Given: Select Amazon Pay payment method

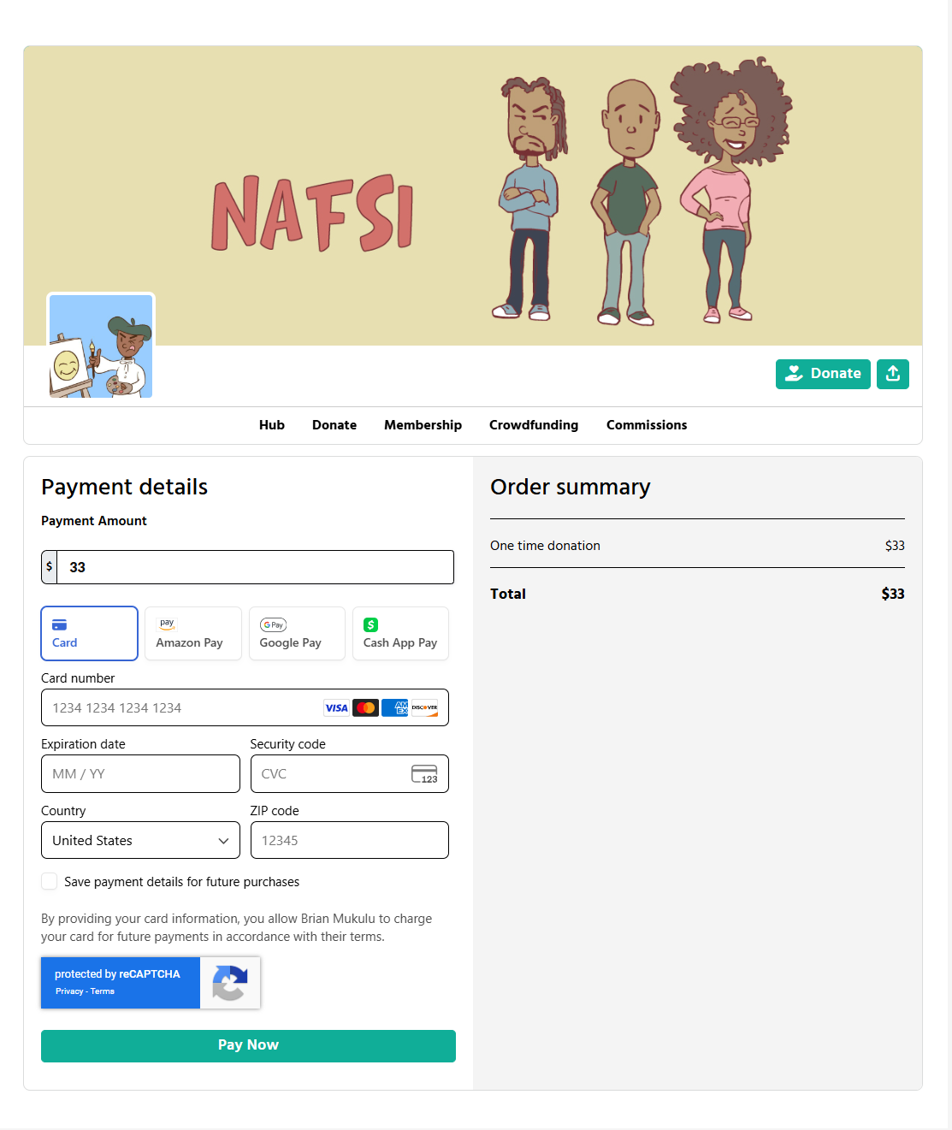Looking at the screenshot, I should [x=193, y=633].
